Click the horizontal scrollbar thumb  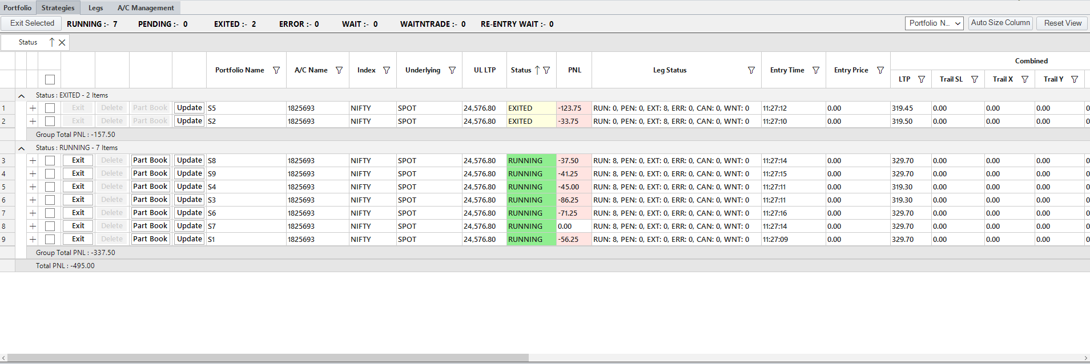268,358
